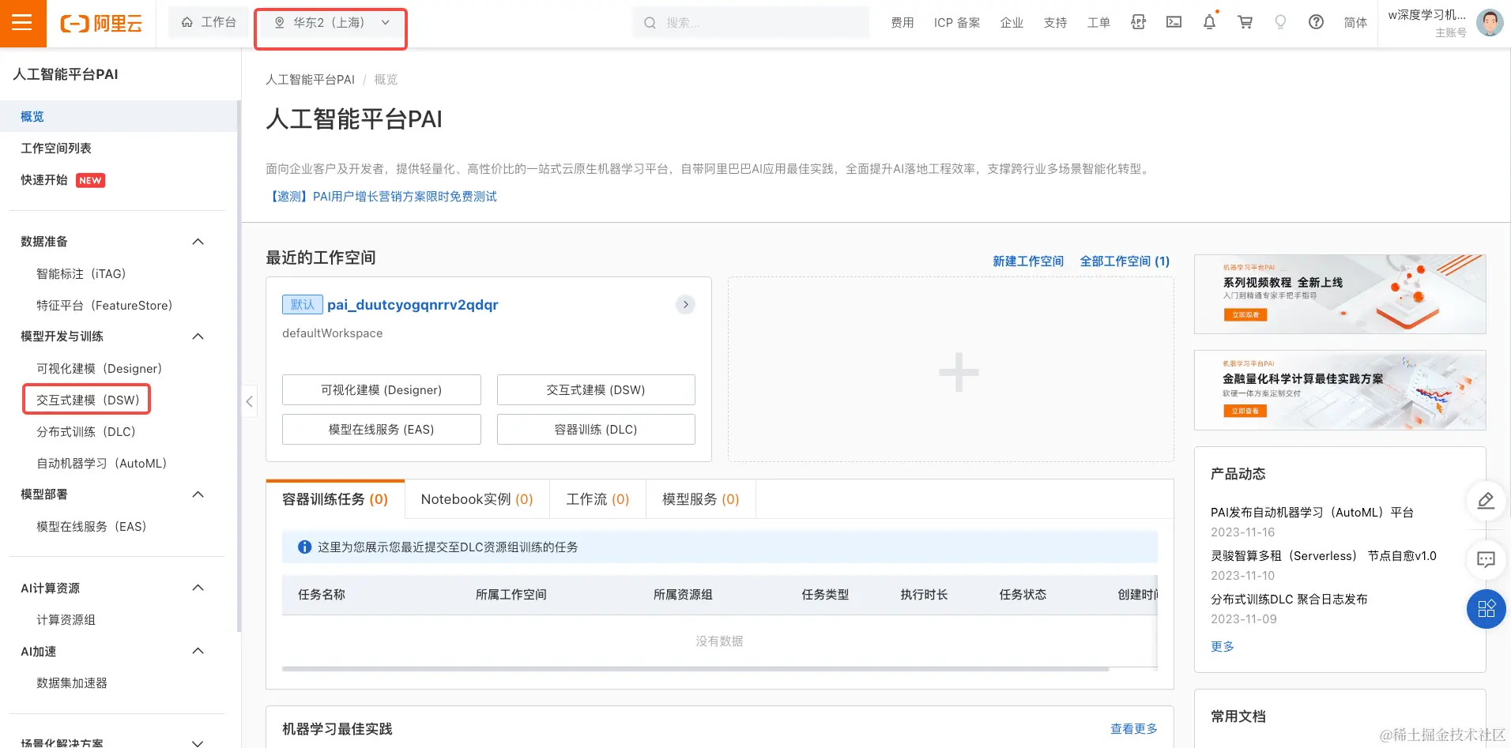Collapse the left sidebar with the arrow handle

coord(249,401)
